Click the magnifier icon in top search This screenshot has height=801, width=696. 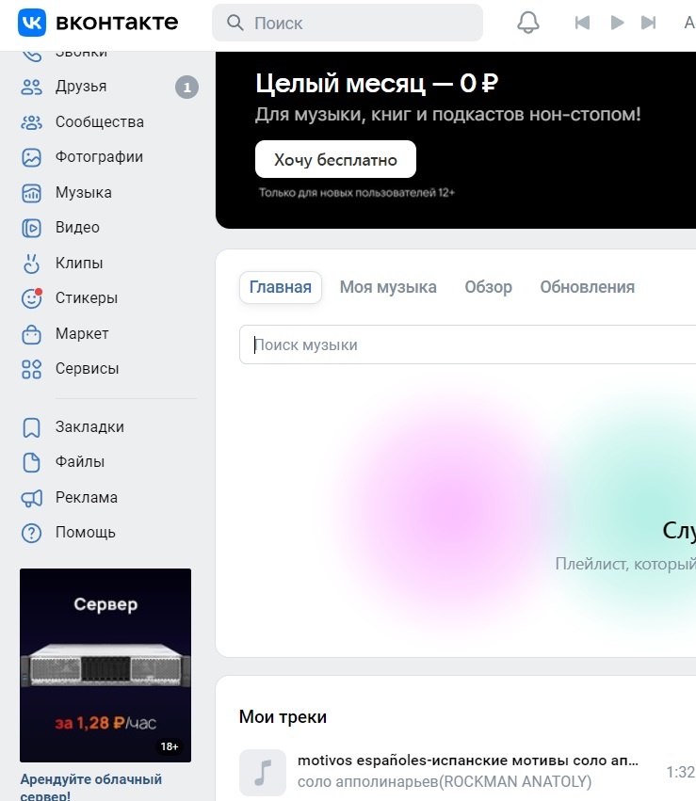tap(235, 23)
